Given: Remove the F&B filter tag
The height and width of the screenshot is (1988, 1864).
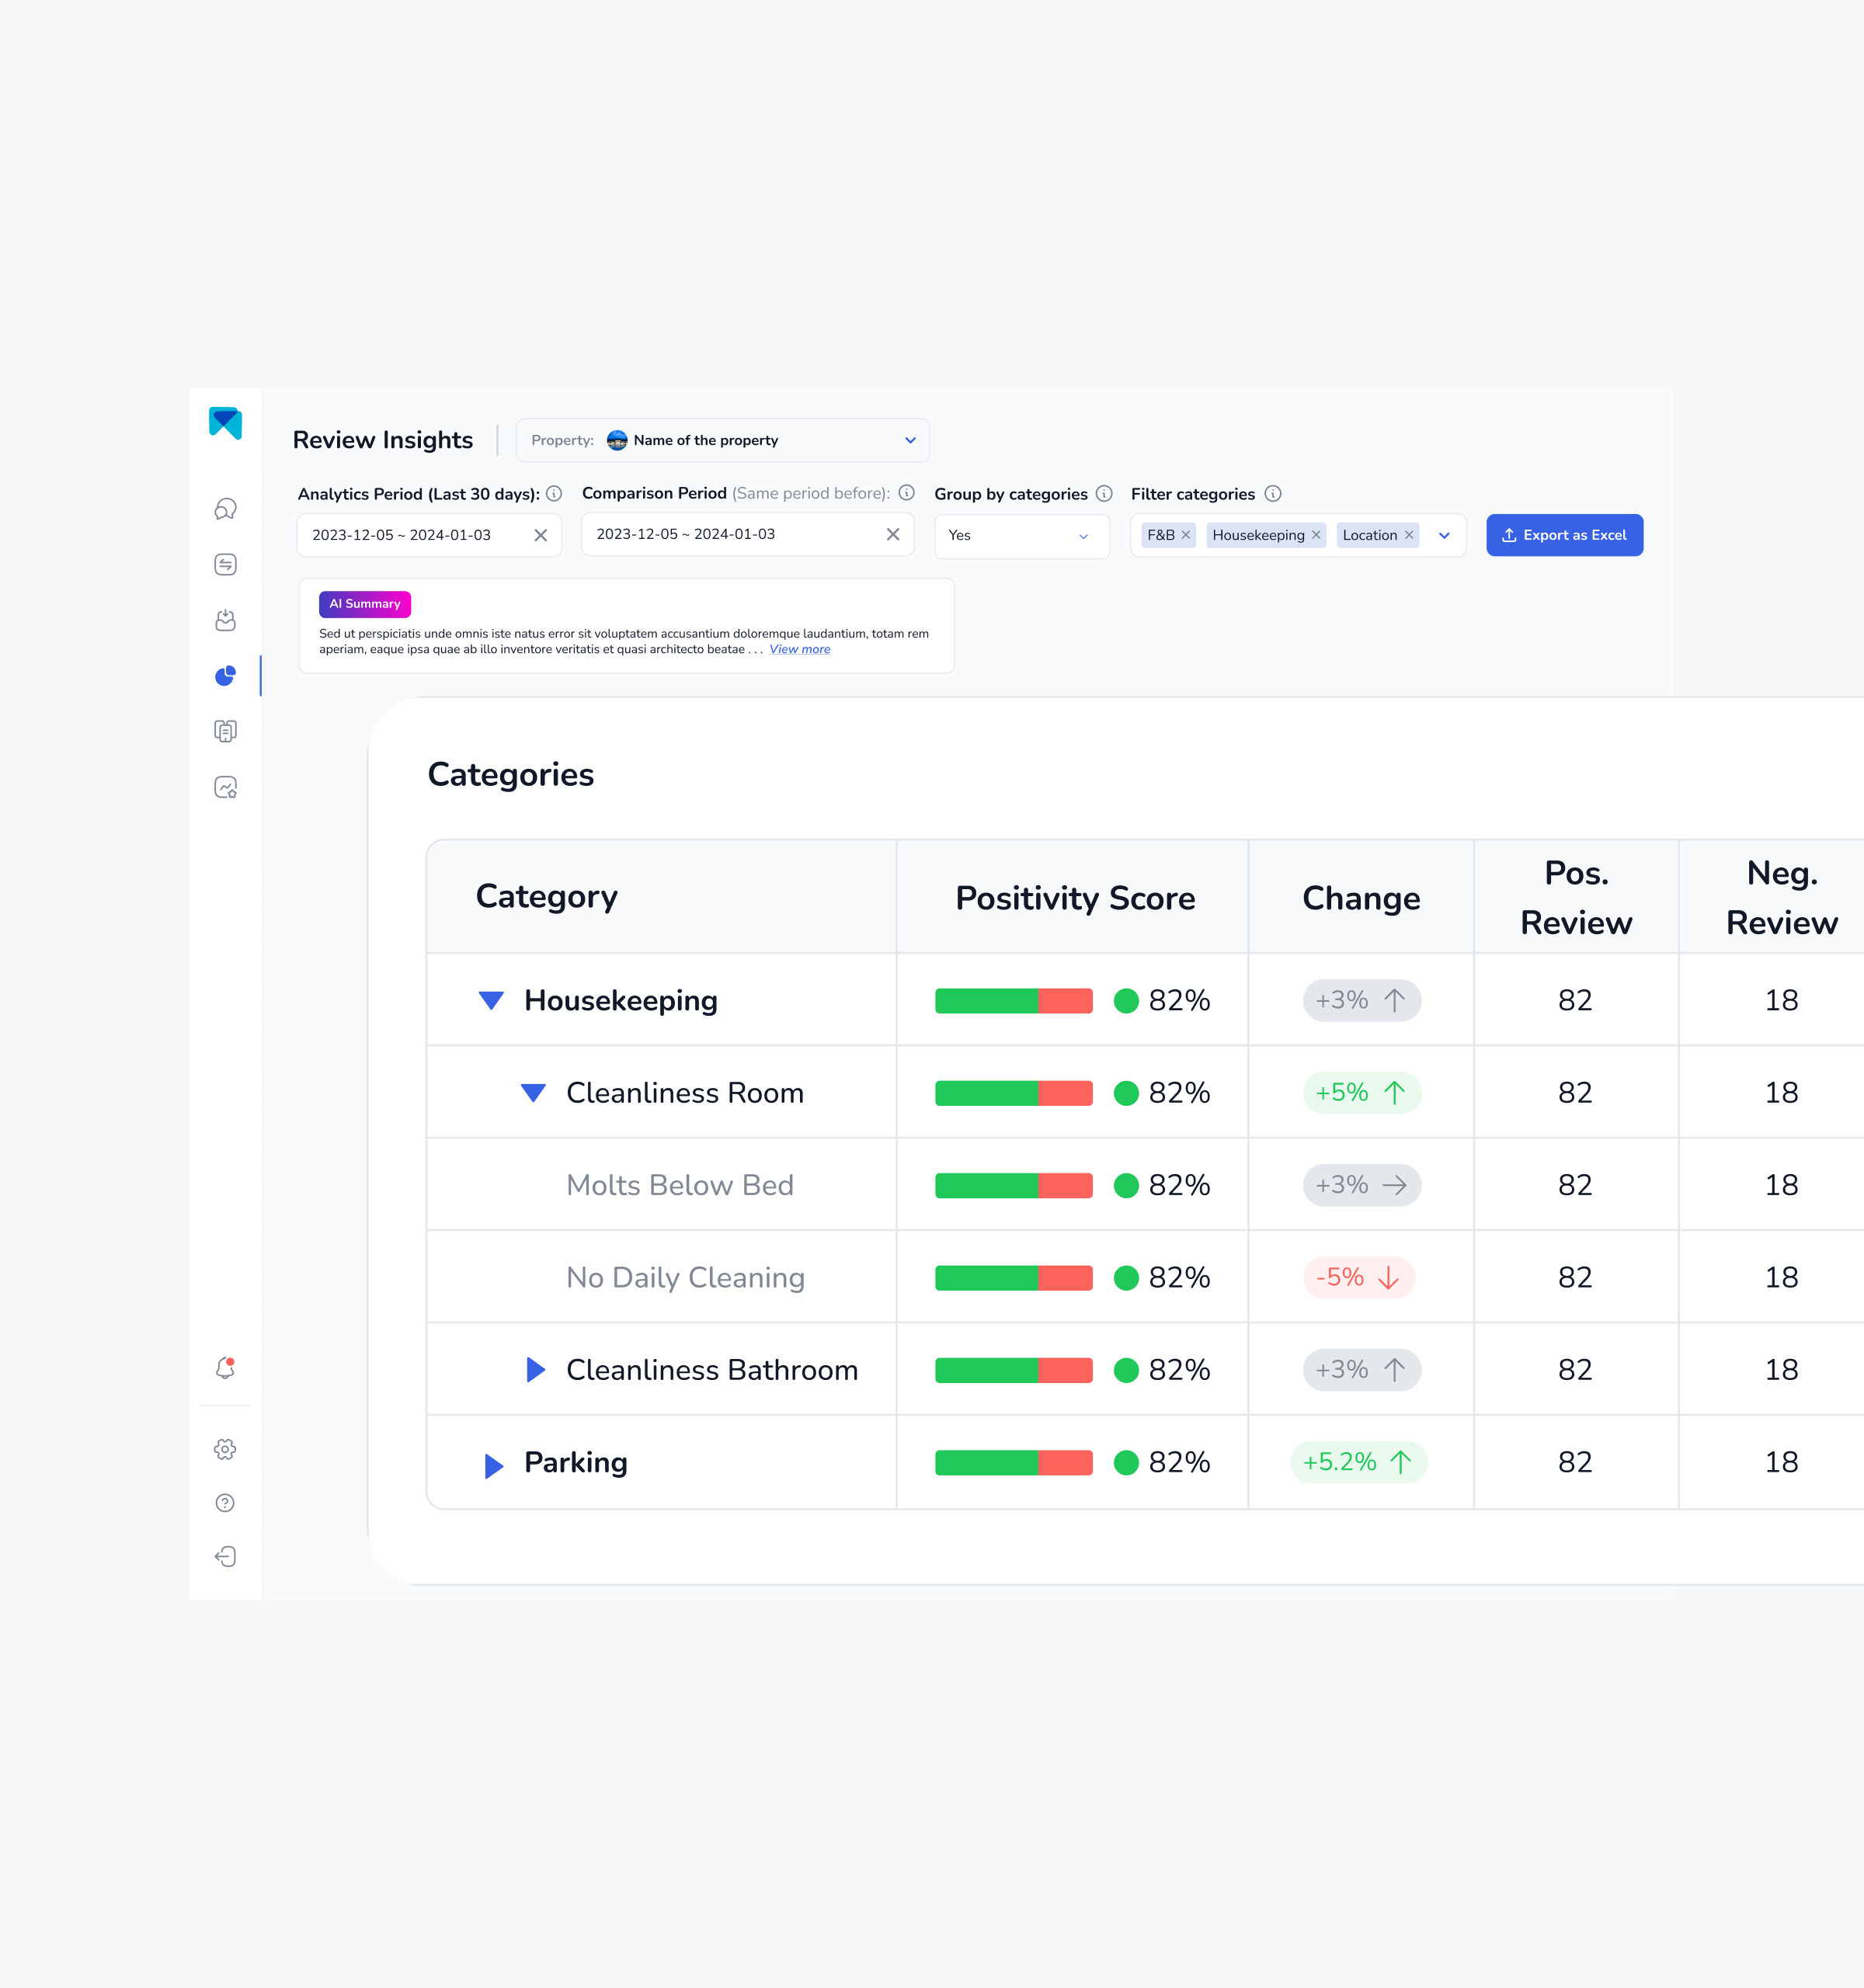Looking at the screenshot, I should [1185, 535].
